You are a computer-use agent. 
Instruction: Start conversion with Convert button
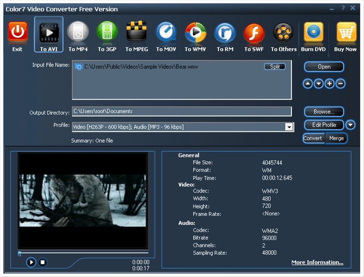313,138
